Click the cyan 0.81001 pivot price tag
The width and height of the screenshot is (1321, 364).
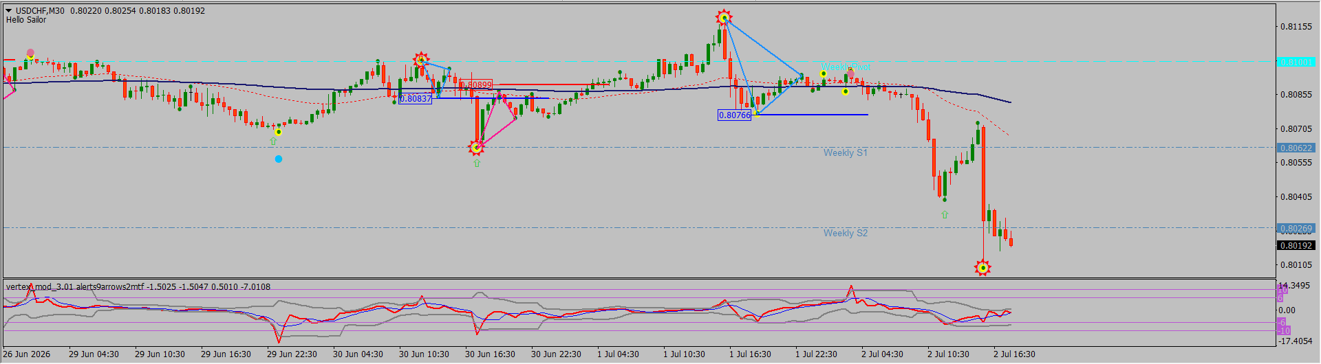coord(1296,62)
